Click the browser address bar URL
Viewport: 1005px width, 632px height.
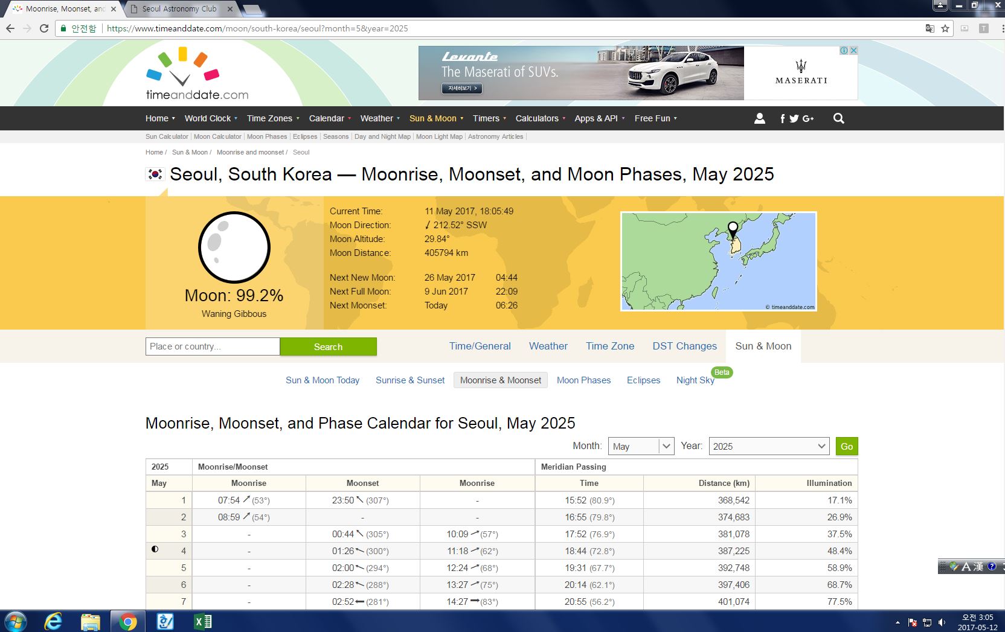click(257, 28)
